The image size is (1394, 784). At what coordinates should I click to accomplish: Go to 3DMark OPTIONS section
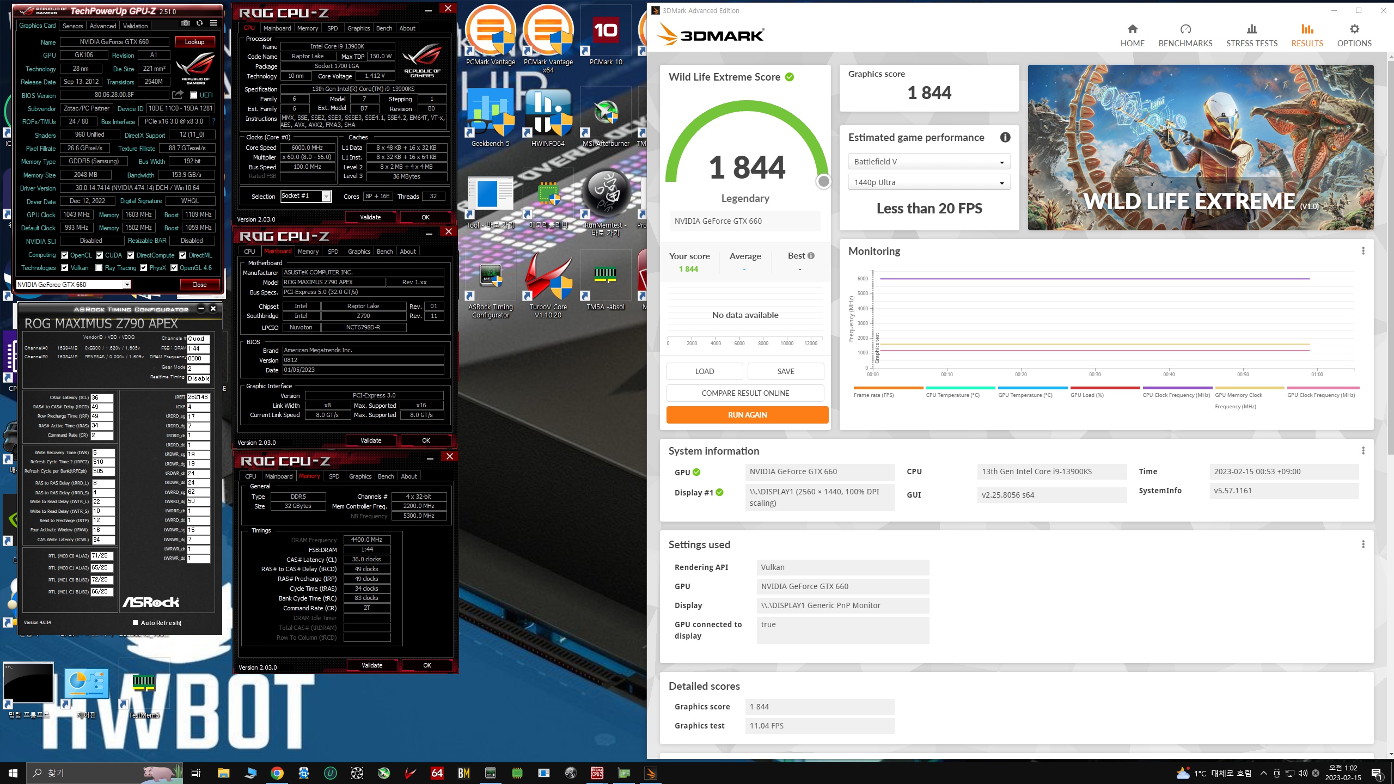pyautogui.click(x=1354, y=36)
